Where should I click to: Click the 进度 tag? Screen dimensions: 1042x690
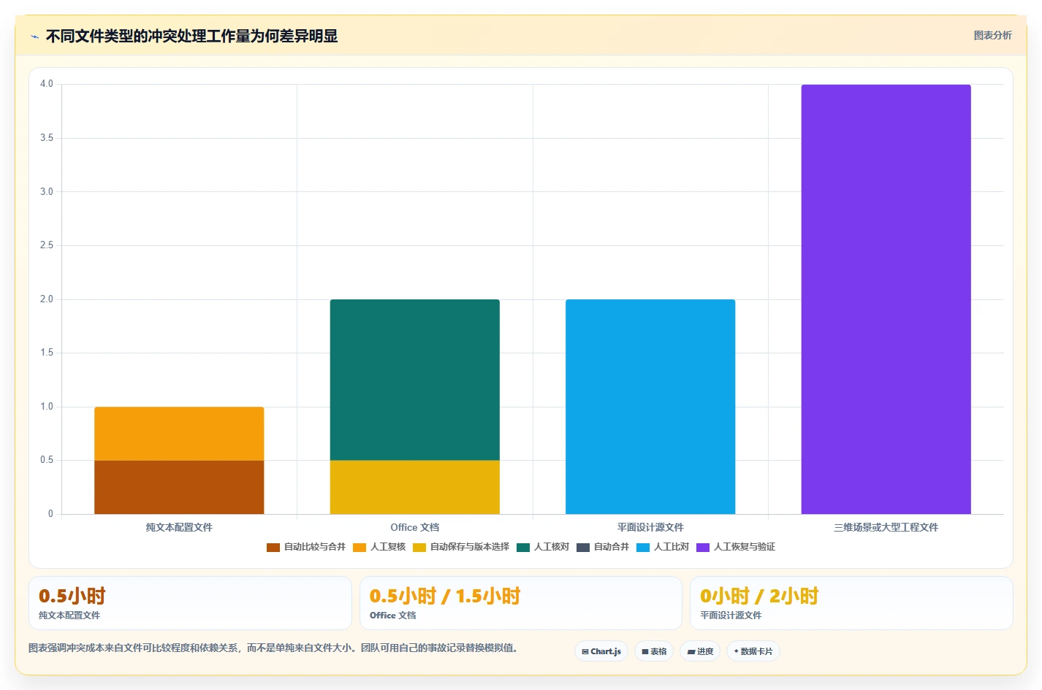[x=700, y=651]
